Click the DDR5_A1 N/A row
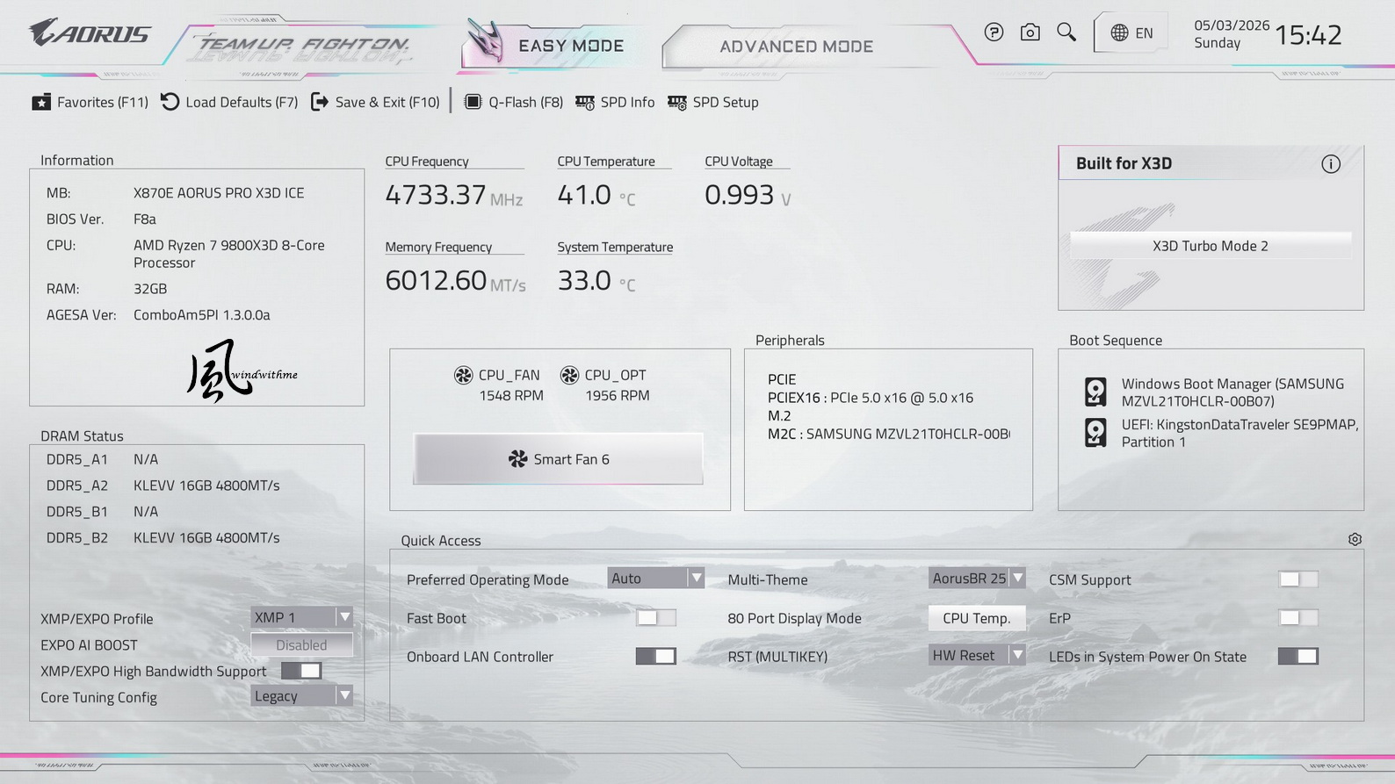The image size is (1395, 784). (103, 459)
